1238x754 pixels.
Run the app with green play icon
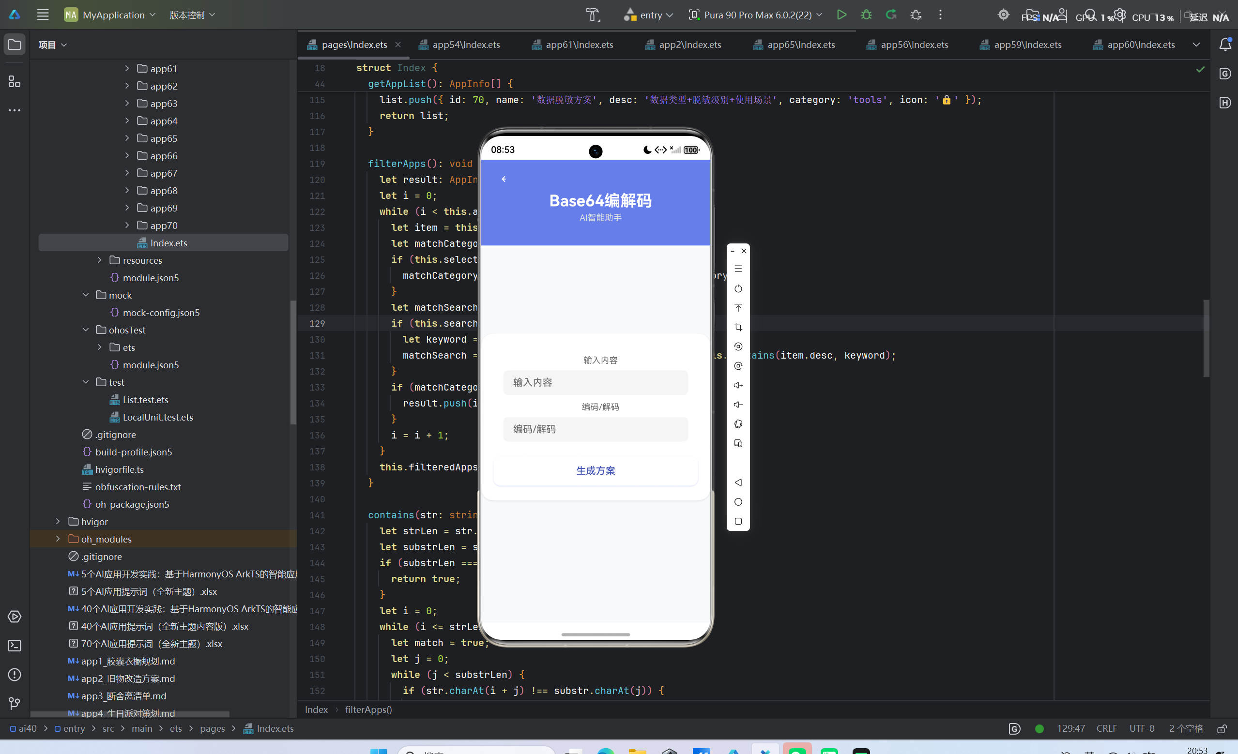pos(841,15)
